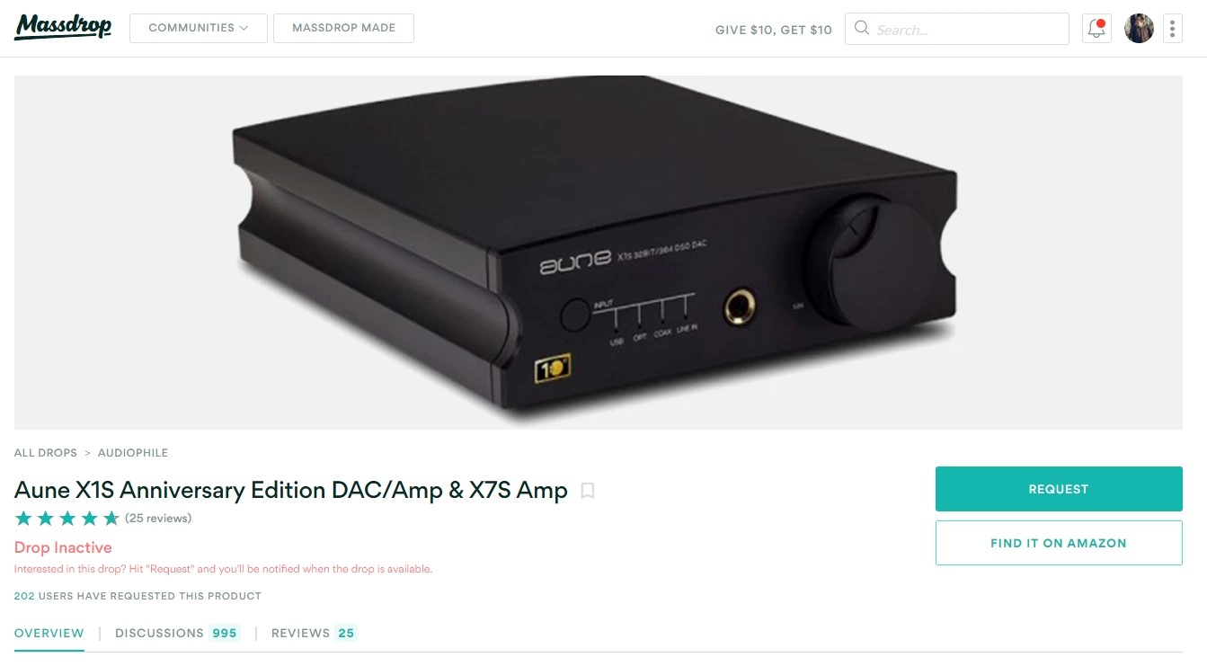
Task: Open the Audiophile breadcrumb link
Action: [x=133, y=453]
